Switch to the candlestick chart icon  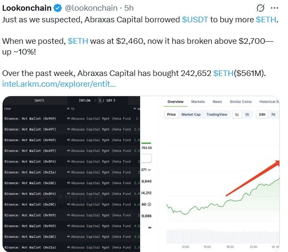click(x=247, y=115)
